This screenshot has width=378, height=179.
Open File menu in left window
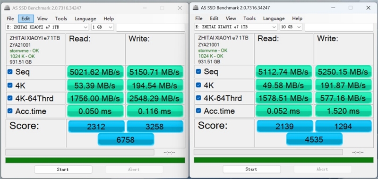click(10, 18)
